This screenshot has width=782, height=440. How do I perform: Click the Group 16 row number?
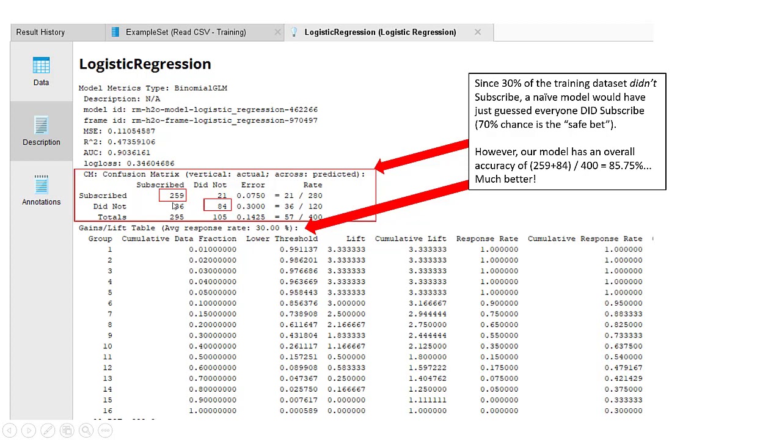108,411
